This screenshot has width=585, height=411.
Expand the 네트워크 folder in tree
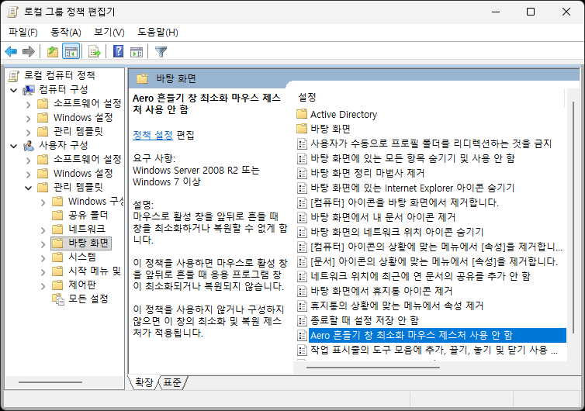[x=42, y=230]
